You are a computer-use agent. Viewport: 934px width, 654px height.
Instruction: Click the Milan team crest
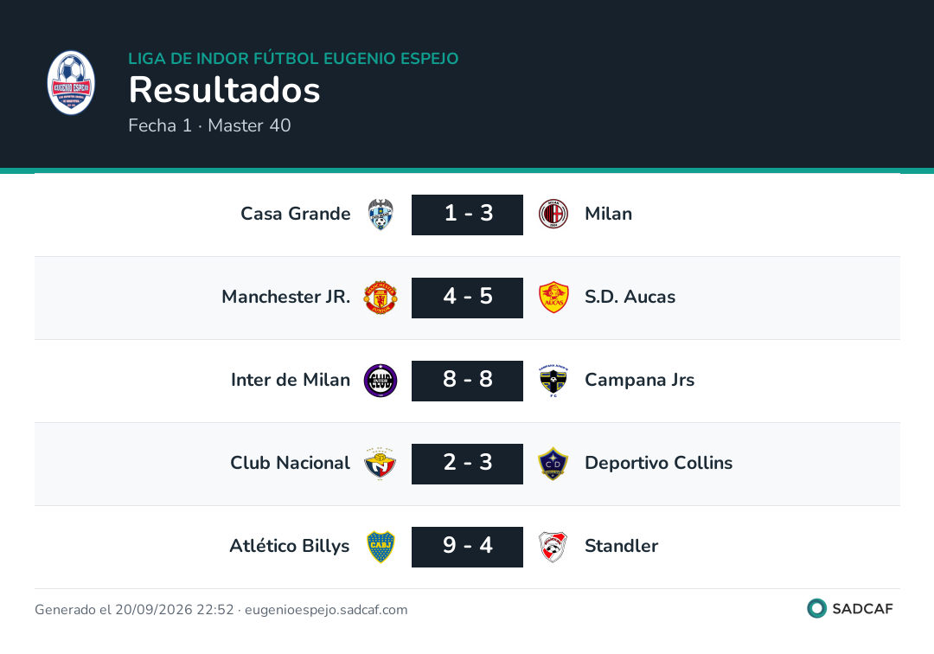(553, 215)
